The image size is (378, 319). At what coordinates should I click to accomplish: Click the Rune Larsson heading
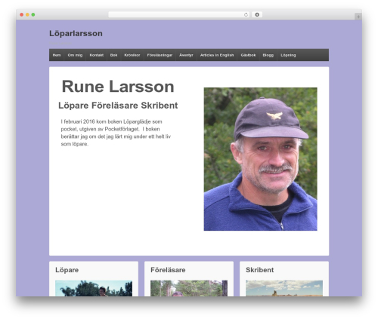point(118,87)
